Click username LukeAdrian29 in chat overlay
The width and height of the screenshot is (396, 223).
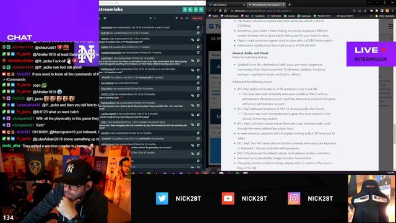(28, 105)
